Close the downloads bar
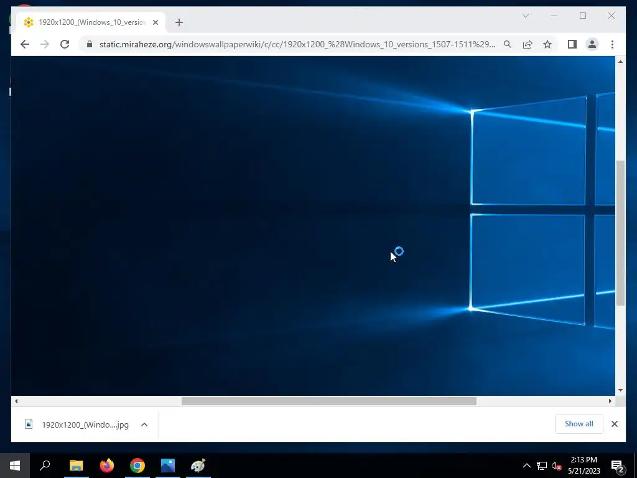Screen dimensions: 637x478 [614, 424]
